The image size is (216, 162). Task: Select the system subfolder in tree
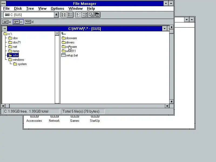pyautogui.click(x=20, y=64)
